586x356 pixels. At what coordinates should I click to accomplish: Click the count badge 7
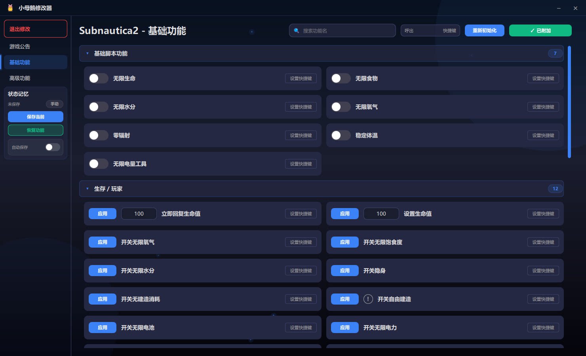(555, 53)
